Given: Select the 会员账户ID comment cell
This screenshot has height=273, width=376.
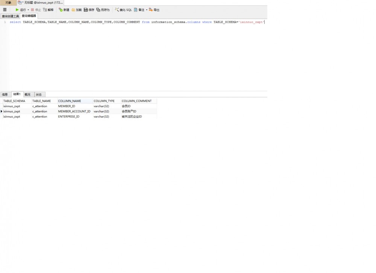Looking at the screenshot, I should 139,111.
